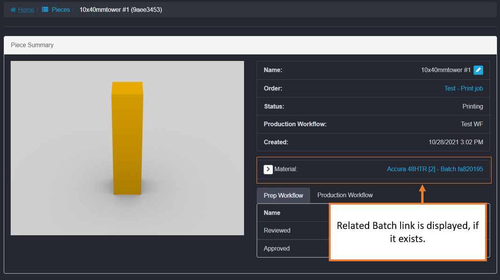Viewport: 500px width, 280px height.
Task: Click the Test WF production workflow value
Action: [x=472, y=124]
